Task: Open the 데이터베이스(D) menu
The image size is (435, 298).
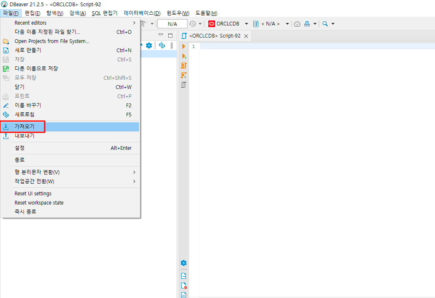Action: 142,13
